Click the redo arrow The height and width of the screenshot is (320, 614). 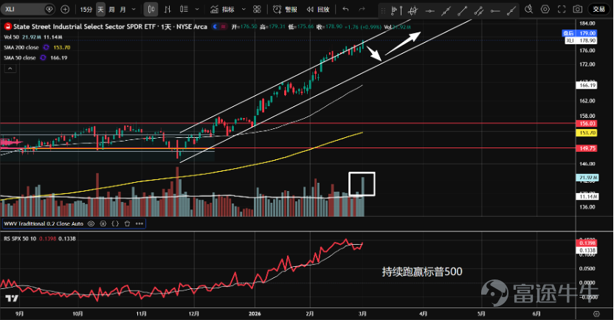click(x=362, y=10)
